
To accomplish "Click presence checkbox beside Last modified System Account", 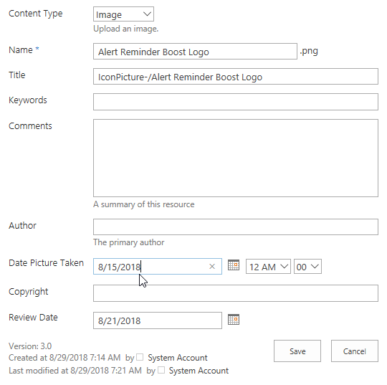I will (161, 370).
